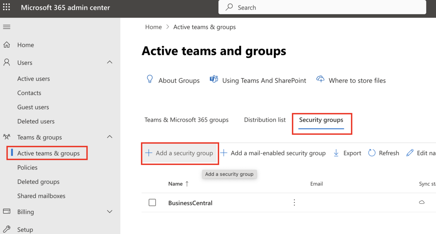Switch to the Distribution list tab
Screen dimensions: 436x234
point(265,120)
